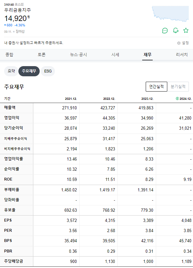Click the 2021 부채비율 value 1,450.02
This screenshot has height=268, width=193.
pos(69,190)
